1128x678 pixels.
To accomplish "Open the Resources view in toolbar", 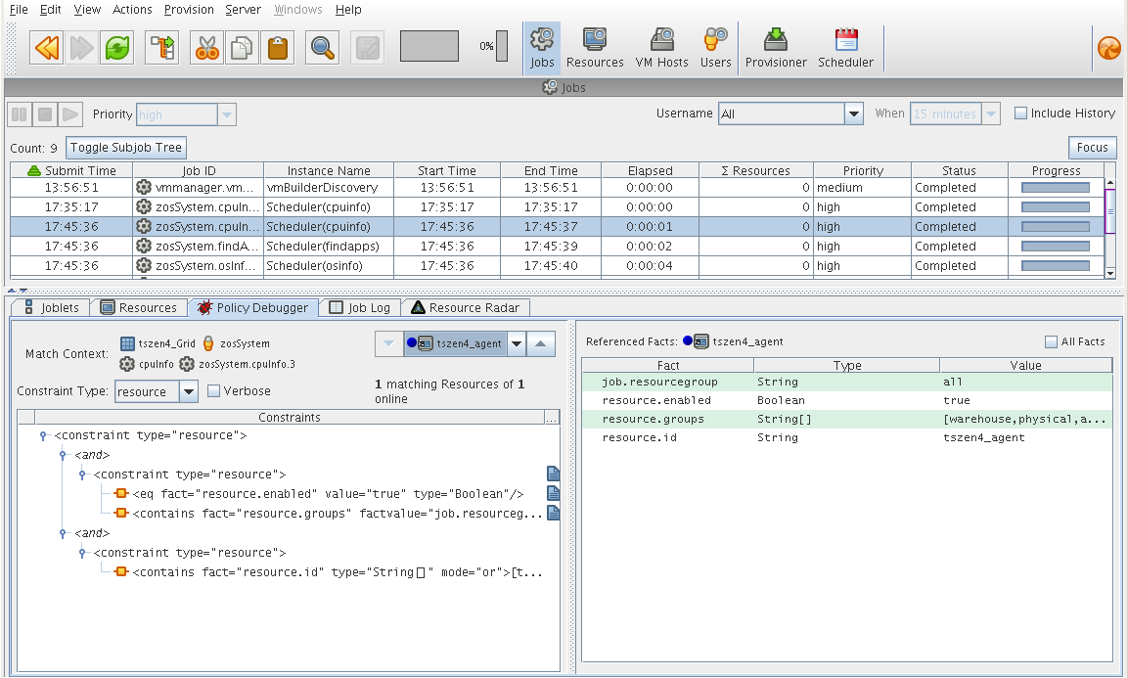I will tap(594, 48).
